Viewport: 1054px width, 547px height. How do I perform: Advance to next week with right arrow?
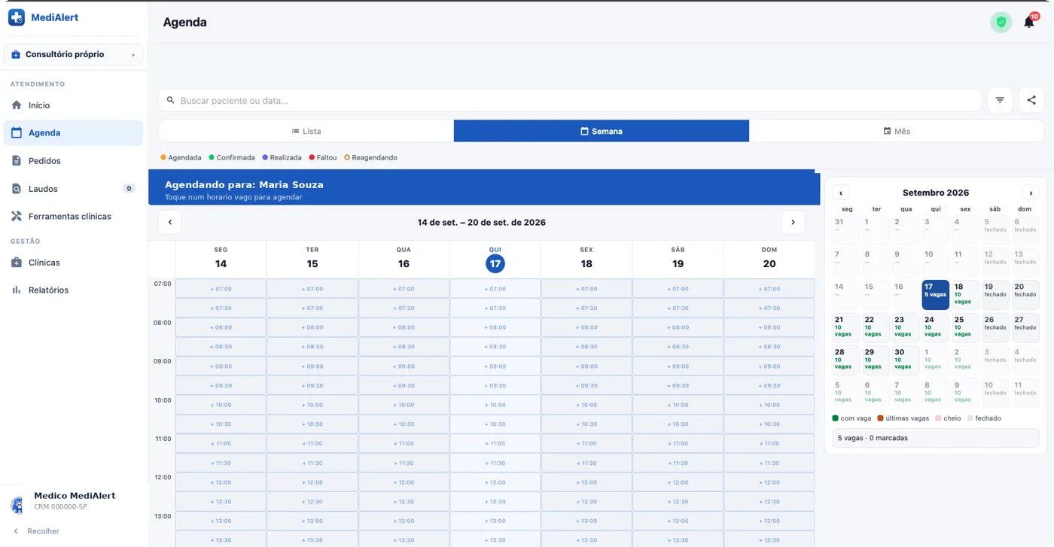click(793, 222)
